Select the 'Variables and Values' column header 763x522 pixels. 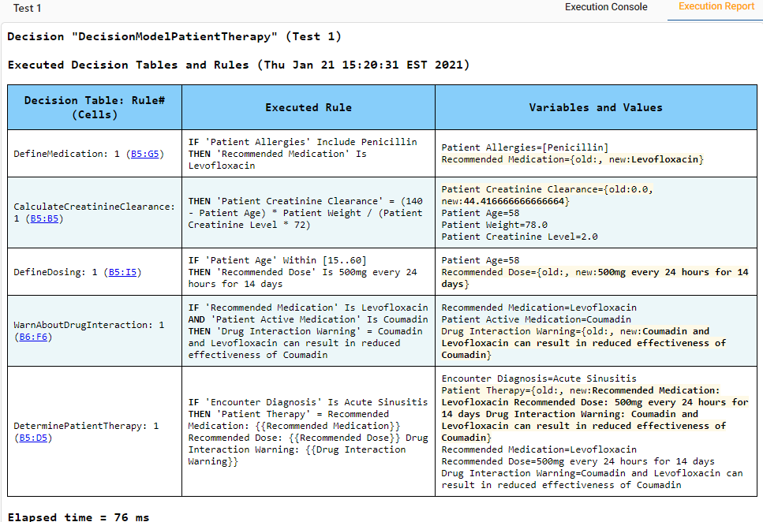(x=596, y=107)
